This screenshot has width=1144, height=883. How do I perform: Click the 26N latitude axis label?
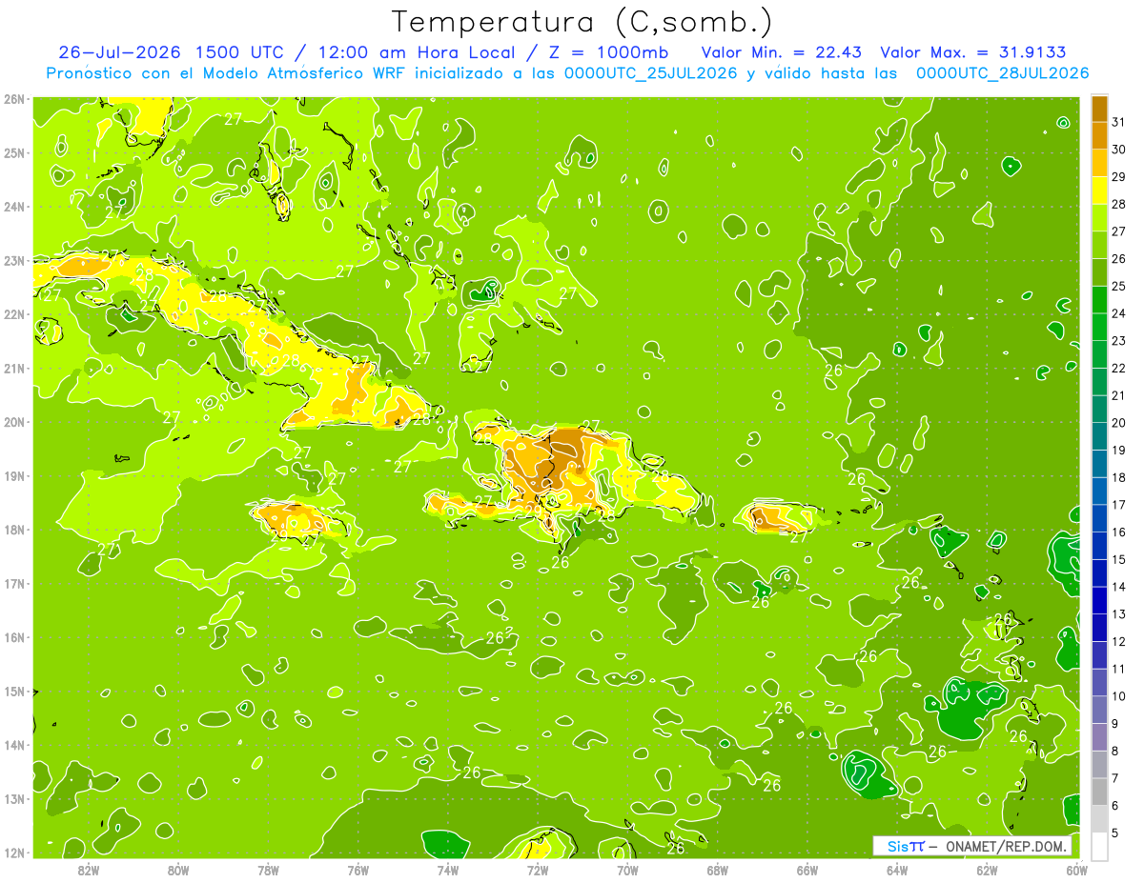click(x=13, y=99)
